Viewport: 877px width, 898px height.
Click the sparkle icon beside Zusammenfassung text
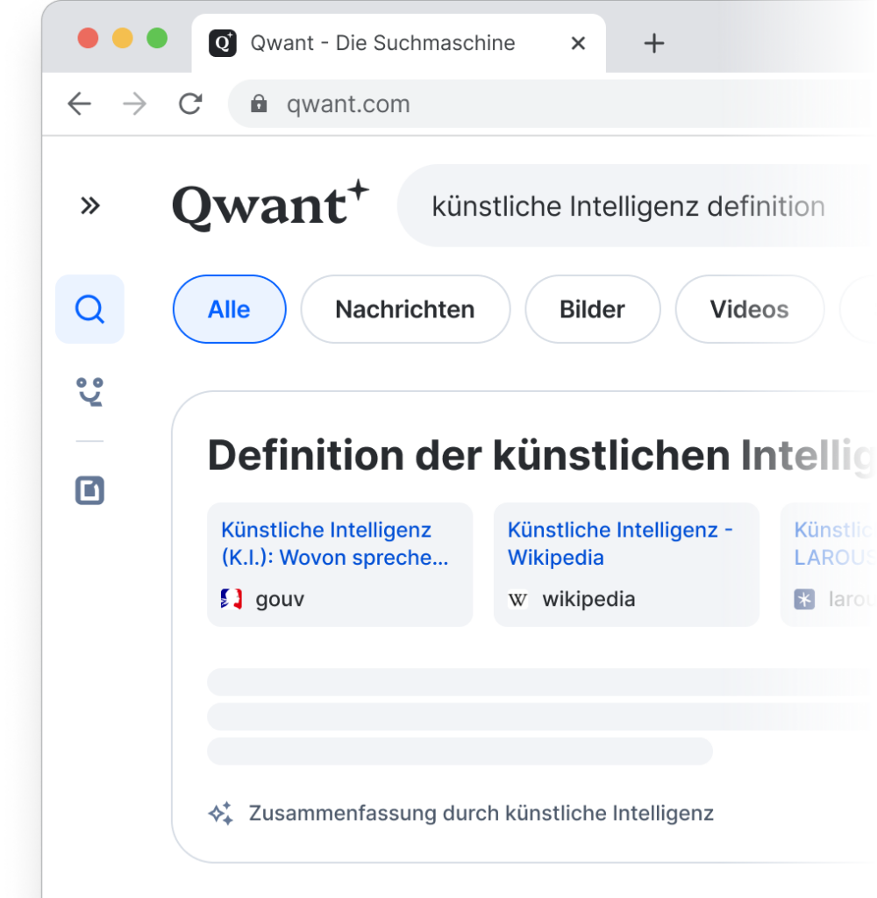220,814
